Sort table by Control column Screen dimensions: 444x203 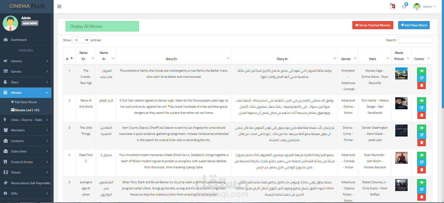pos(422,56)
